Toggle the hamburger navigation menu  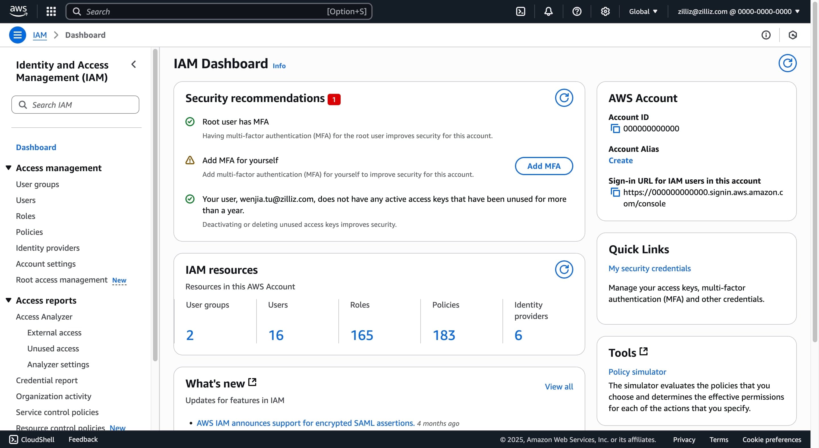(x=17, y=35)
